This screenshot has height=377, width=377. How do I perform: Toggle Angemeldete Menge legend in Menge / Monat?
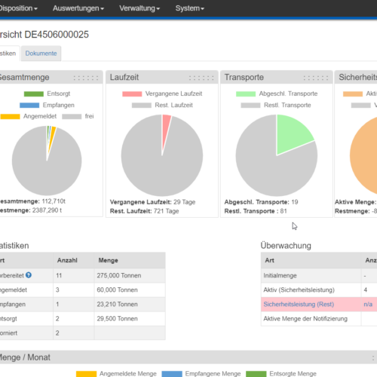click(x=116, y=374)
